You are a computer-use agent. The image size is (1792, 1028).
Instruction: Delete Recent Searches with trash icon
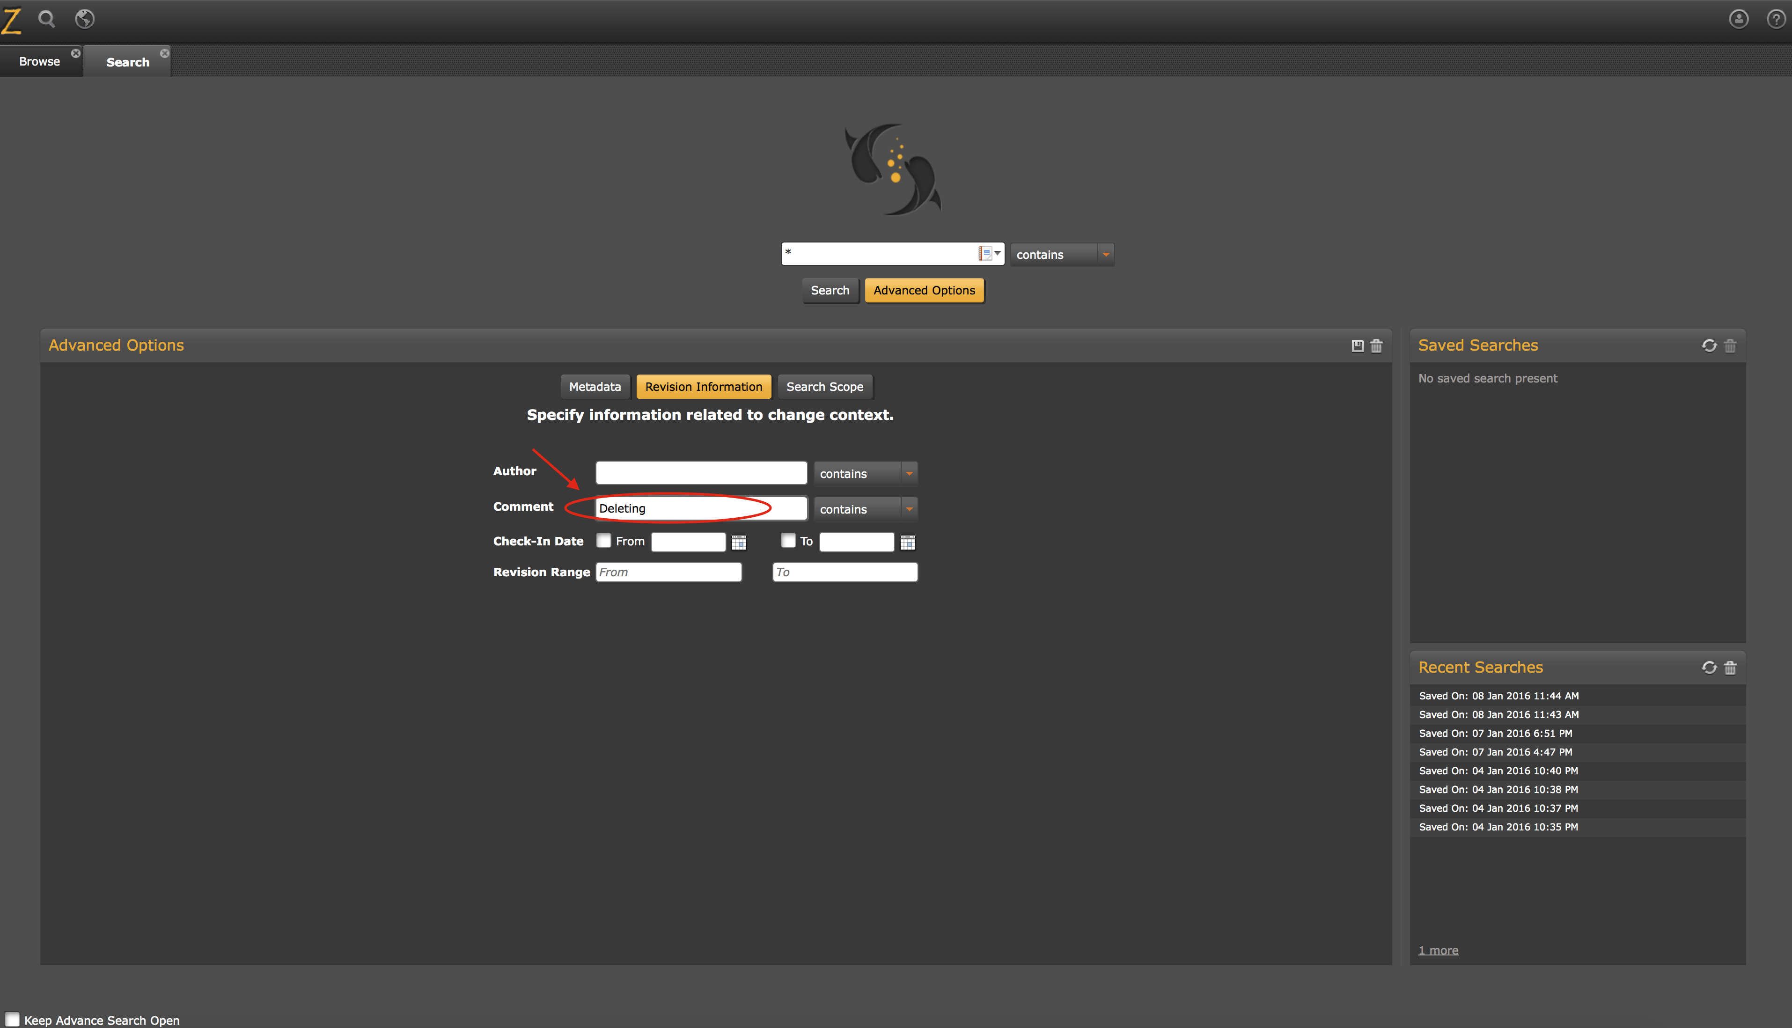[x=1730, y=667]
